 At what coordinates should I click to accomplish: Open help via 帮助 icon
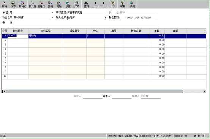click(x=123, y=4)
